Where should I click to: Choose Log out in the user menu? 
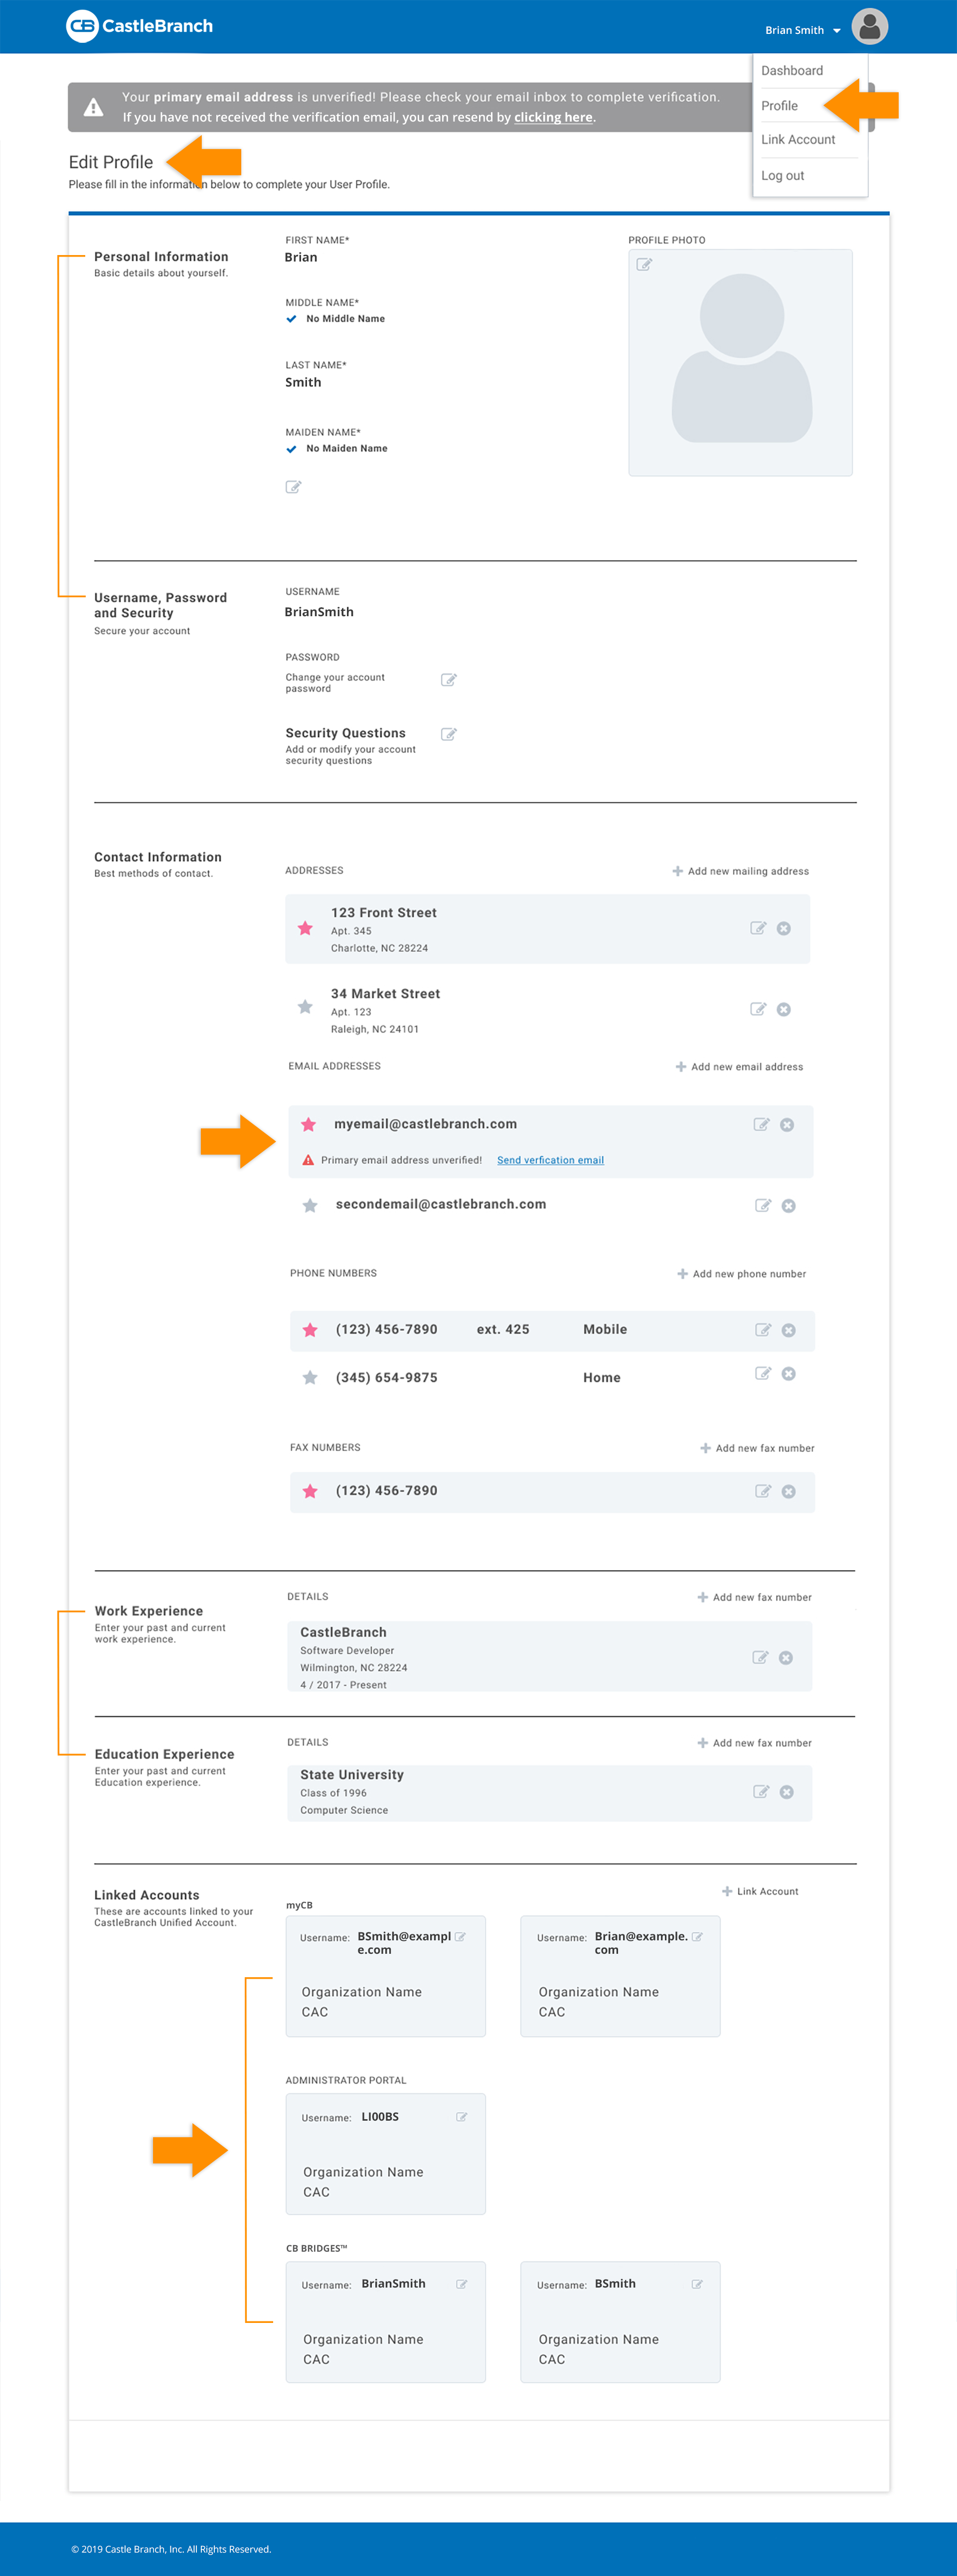coord(782,176)
